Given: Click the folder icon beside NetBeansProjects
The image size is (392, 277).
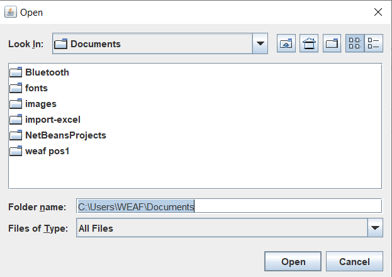Looking at the screenshot, I should point(16,135).
